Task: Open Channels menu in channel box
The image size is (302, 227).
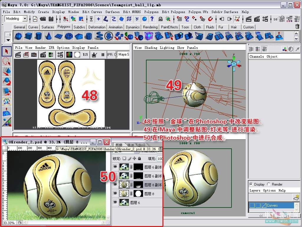Action: pos(257,56)
